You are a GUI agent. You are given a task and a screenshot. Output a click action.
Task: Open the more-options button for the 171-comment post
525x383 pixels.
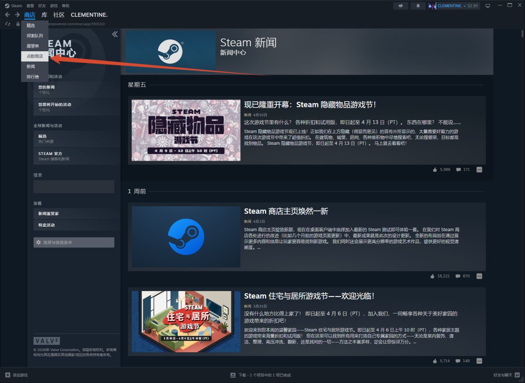pos(479,169)
